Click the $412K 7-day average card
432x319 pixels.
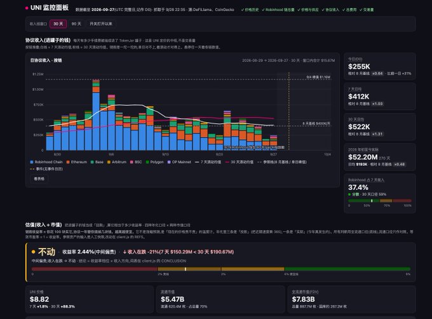tap(380, 97)
